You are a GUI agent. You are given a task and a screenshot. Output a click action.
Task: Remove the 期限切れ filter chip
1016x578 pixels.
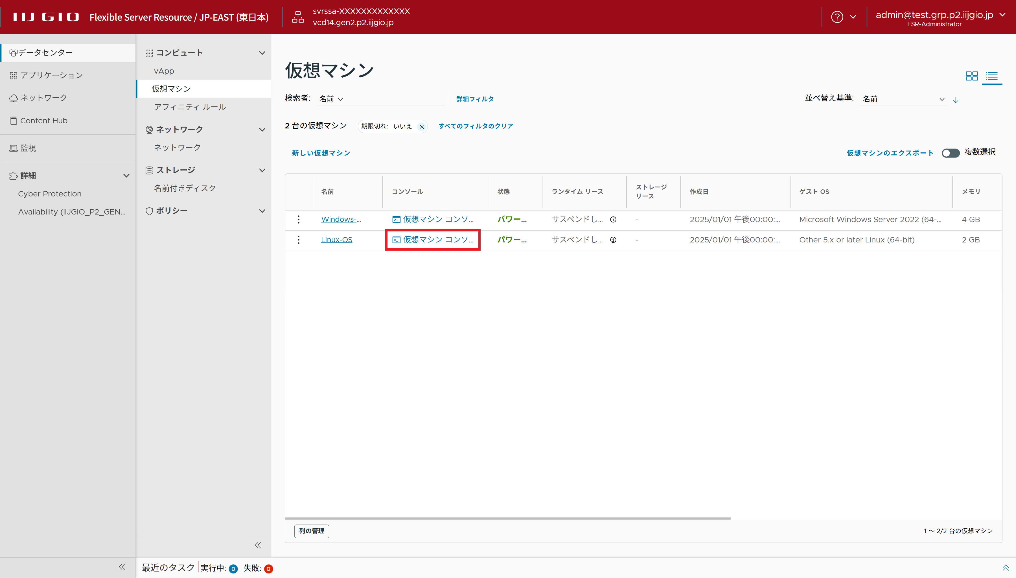[x=421, y=127]
